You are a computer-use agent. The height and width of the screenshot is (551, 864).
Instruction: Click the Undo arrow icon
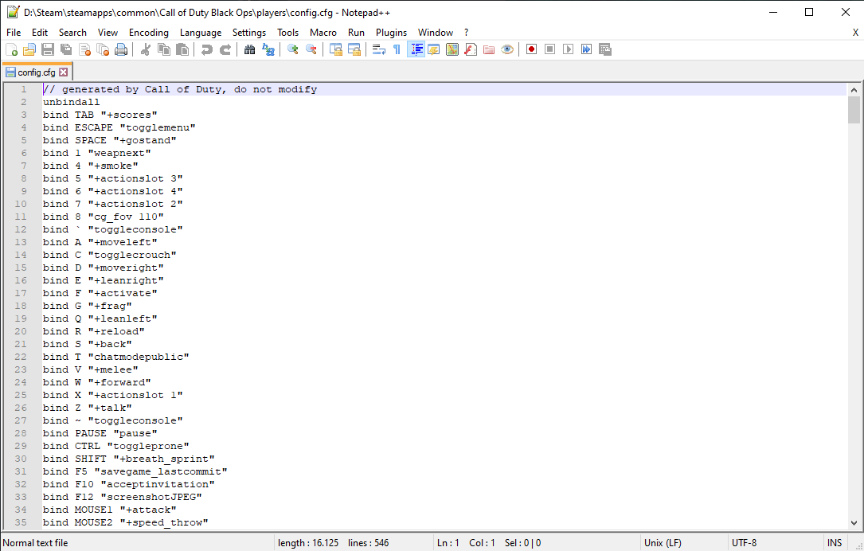[206, 49]
